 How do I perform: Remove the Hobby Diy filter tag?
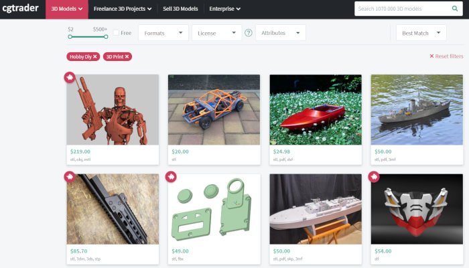[x=95, y=57]
